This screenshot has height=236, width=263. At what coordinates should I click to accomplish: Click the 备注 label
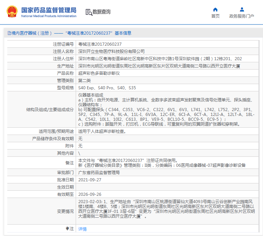click(x=69, y=163)
